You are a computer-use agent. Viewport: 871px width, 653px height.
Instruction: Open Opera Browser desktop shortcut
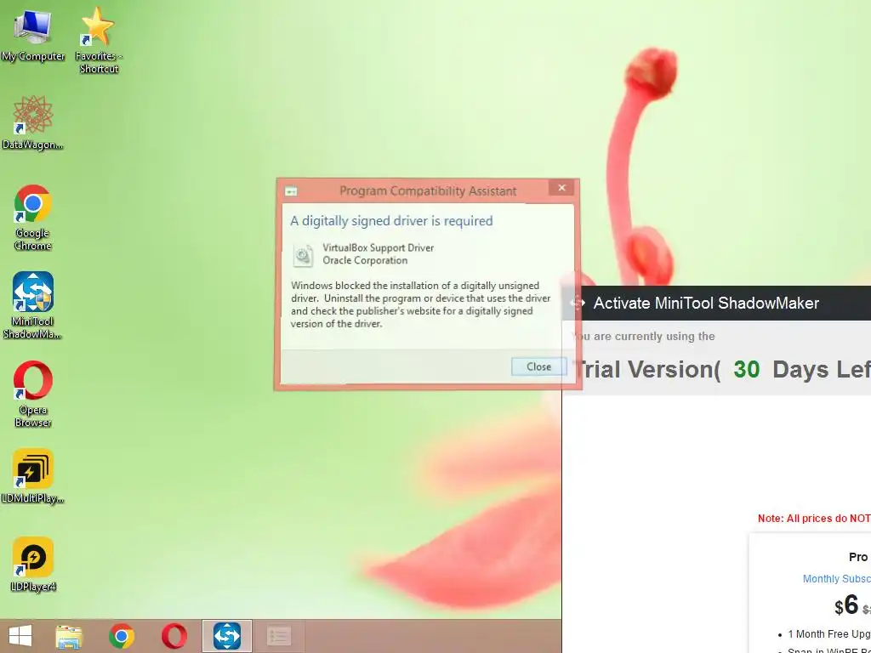coord(33,395)
